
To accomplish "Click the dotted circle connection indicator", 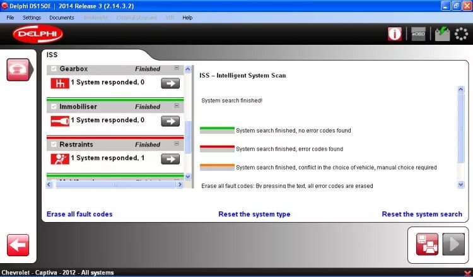I will pyautogui.click(x=461, y=34).
